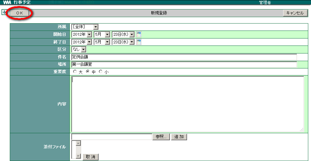Image resolution: width=311 pixels, height=161 pixels.
Task: Click the 重要度 row label
Action: coord(60,72)
